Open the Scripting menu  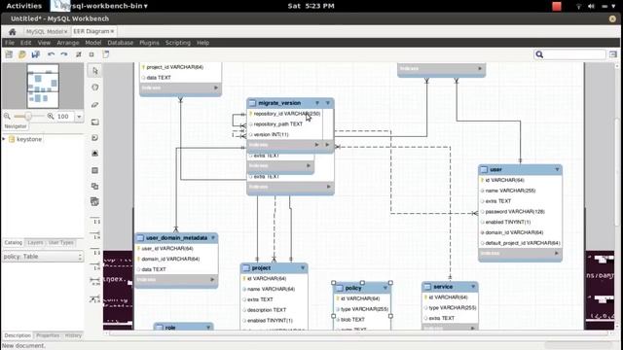click(178, 43)
